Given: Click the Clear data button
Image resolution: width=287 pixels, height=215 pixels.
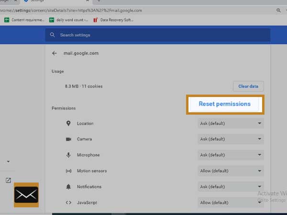Looking at the screenshot, I should coord(248,86).
